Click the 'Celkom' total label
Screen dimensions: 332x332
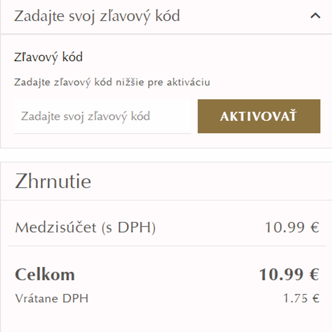coord(44,274)
